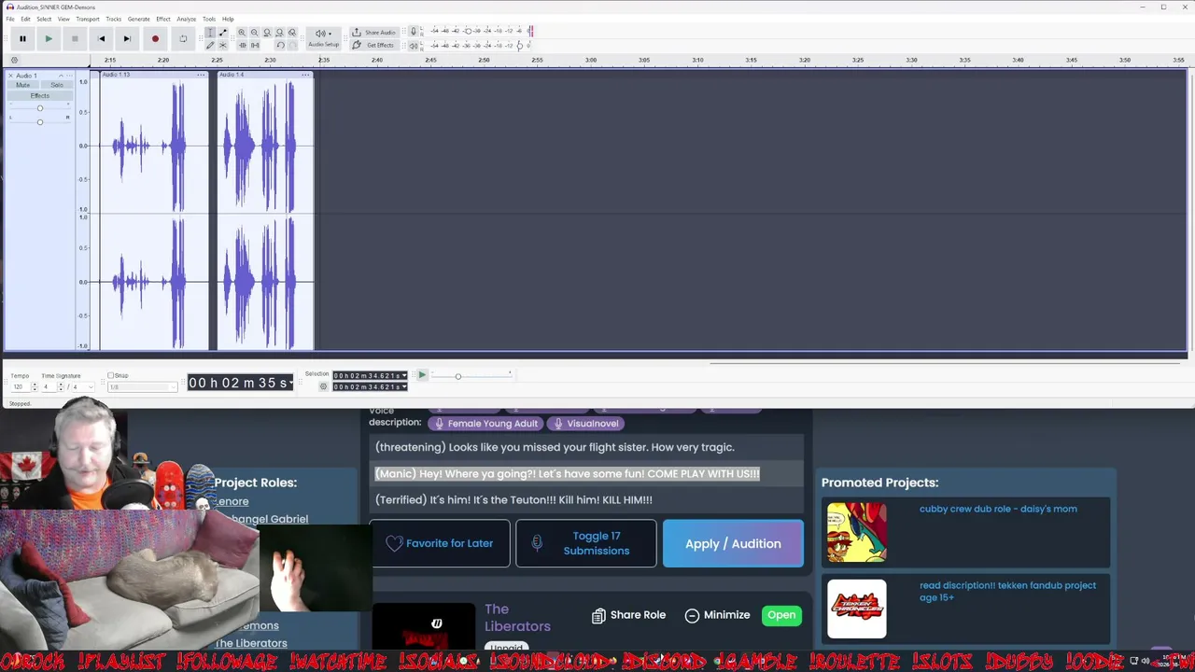Screen dimensions: 1195x672
Task: Stop the audio with the Stop button
Action: (x=75, y=38)
